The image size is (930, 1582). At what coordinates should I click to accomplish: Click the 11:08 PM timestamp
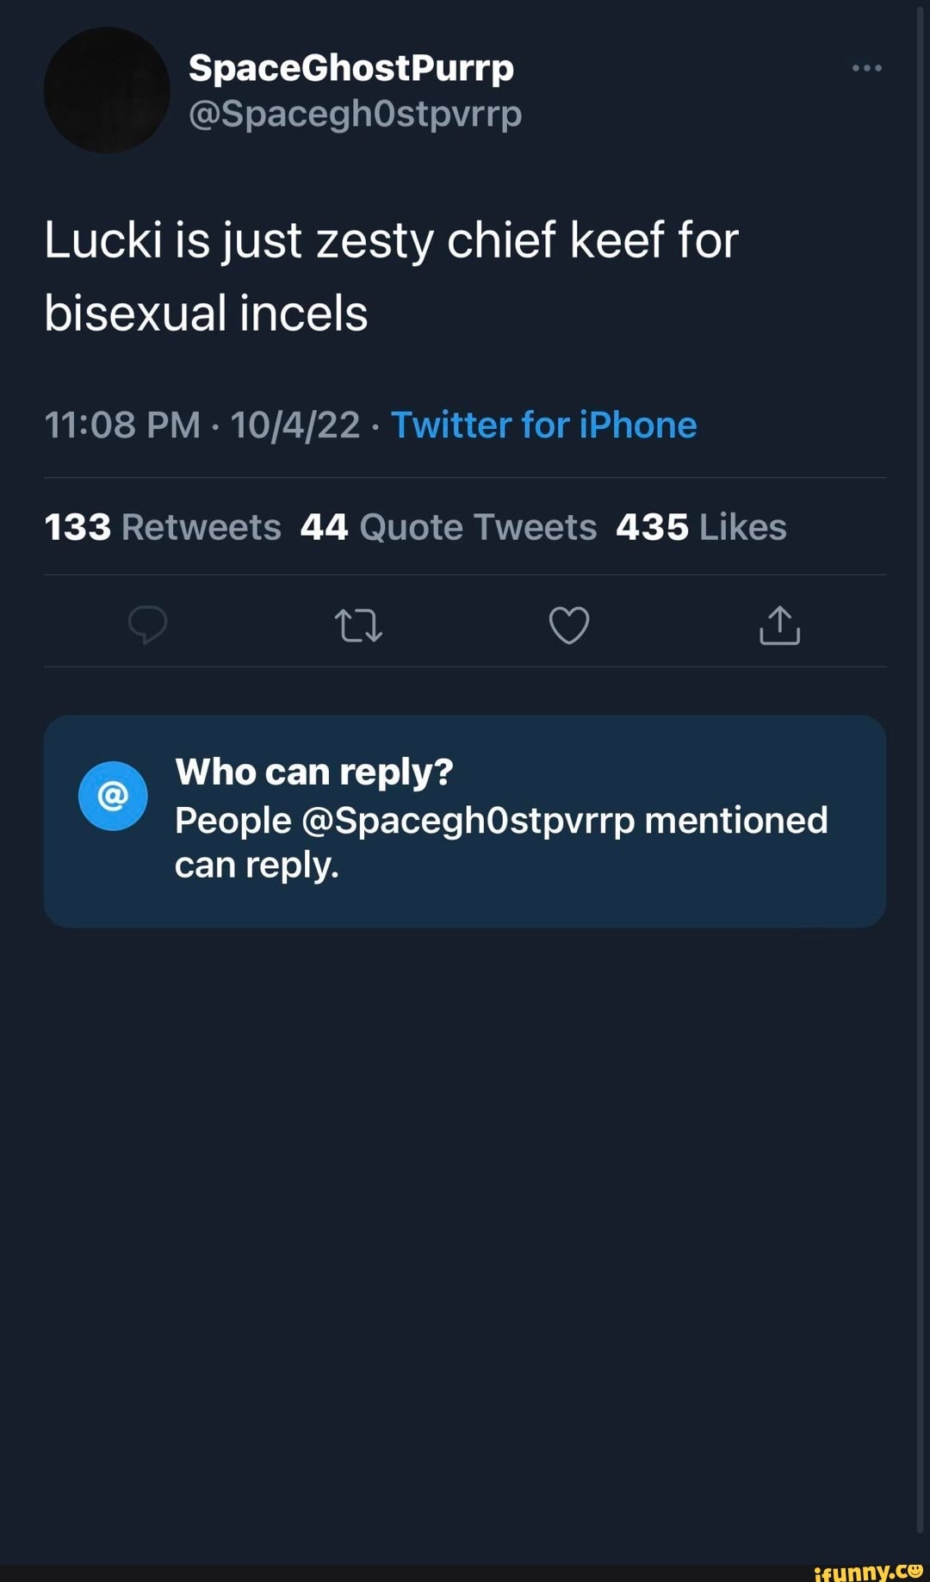point(122,425)
